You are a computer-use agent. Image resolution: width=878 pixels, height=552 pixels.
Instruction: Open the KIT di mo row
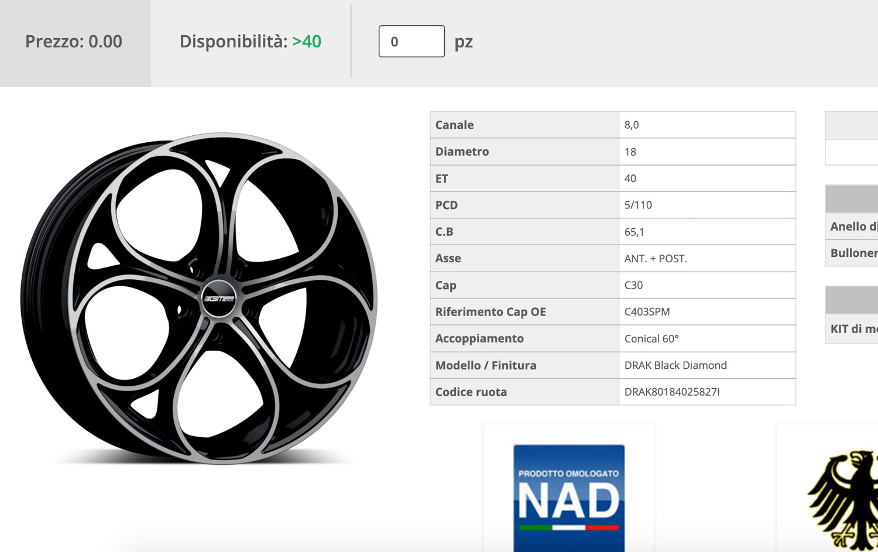tap(853, 329)
